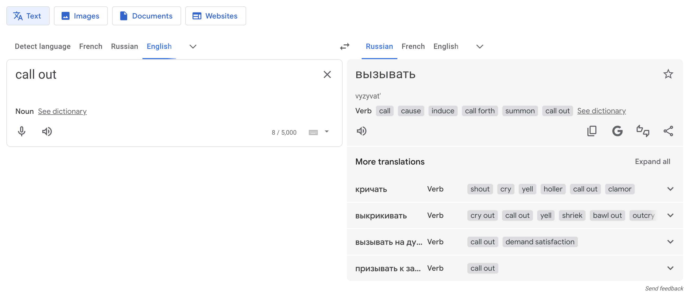Viewport: 690px width, 300px height.
Task: Copy the translation to clipboard
Action: click(x=591, y=131)
